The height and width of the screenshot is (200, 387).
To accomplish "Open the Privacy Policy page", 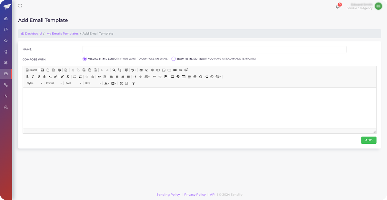I will (195, 195).
